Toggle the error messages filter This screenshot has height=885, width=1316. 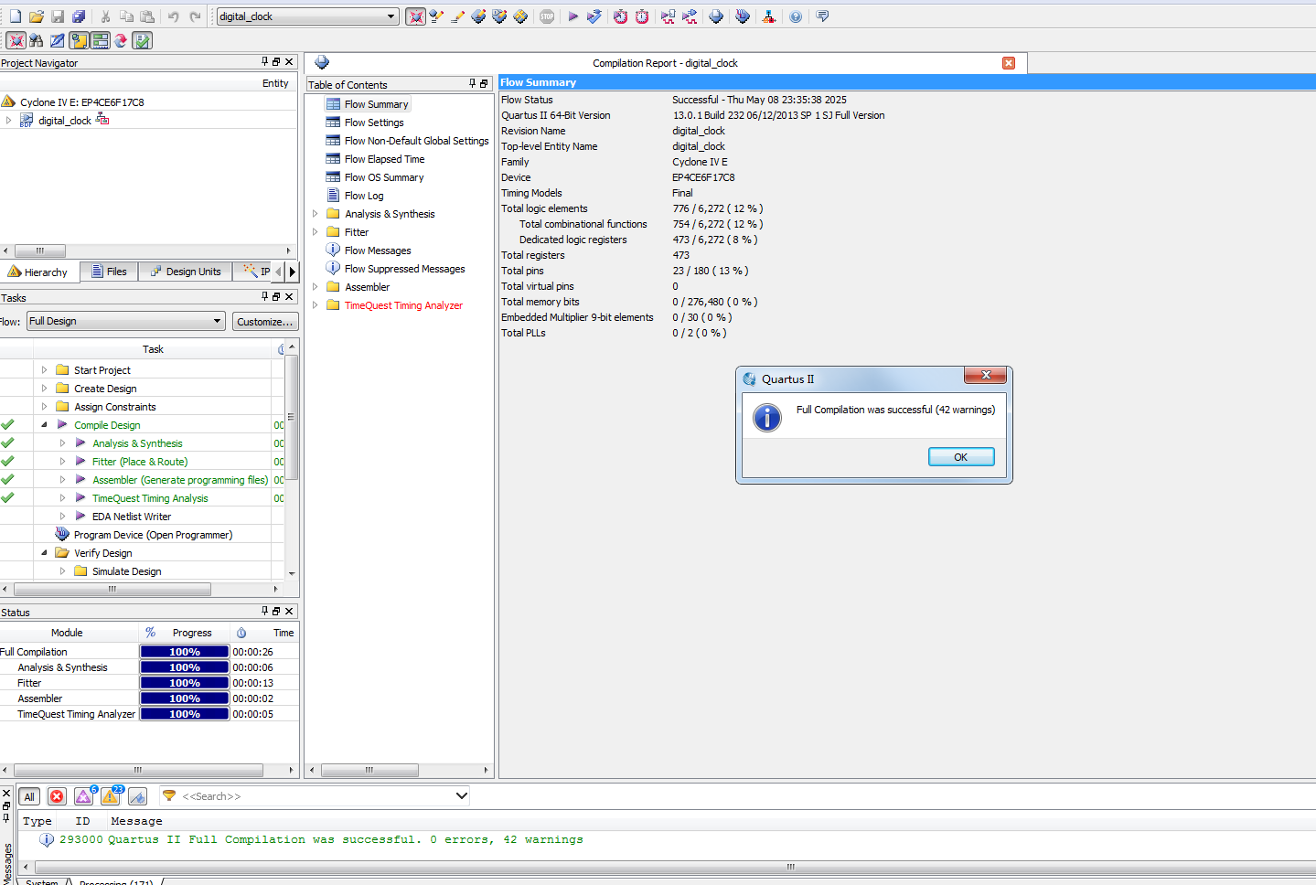(57, 796)
